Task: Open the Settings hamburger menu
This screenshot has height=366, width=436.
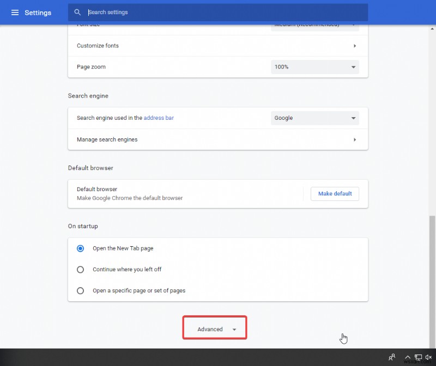Action: pos(15,12)
